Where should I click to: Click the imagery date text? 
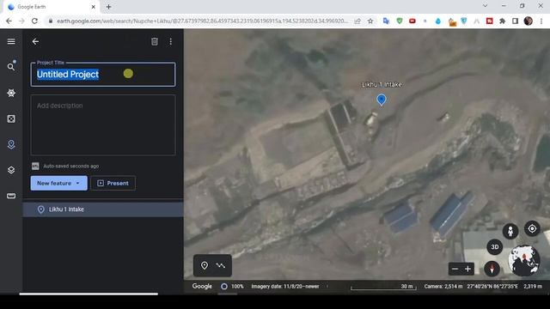point(285,286)
